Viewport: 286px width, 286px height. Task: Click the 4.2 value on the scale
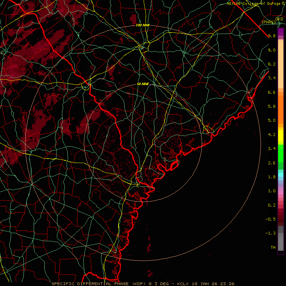[x=272, y=135]
